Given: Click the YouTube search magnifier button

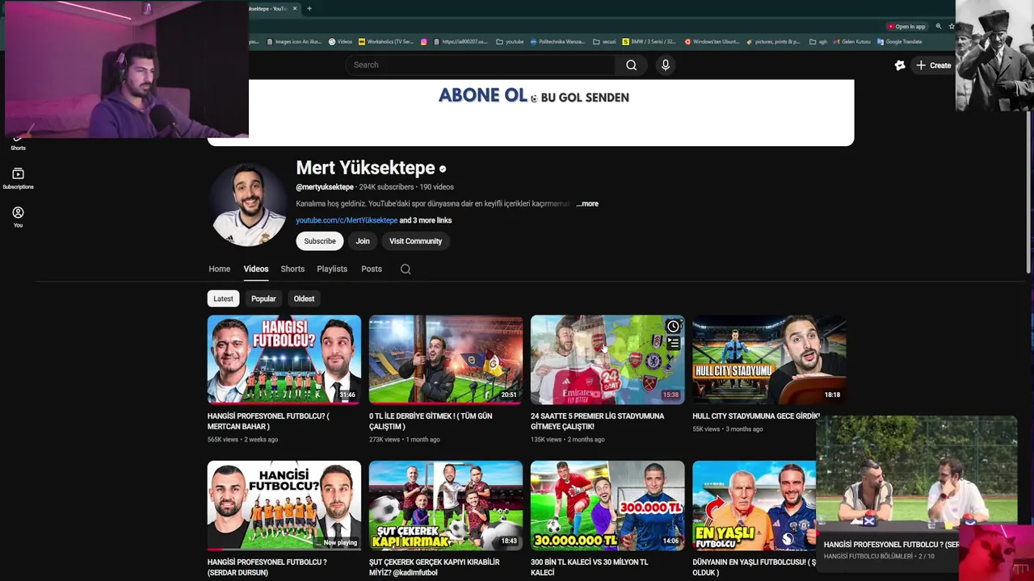Looking at the screenshot, I should 631,65.
